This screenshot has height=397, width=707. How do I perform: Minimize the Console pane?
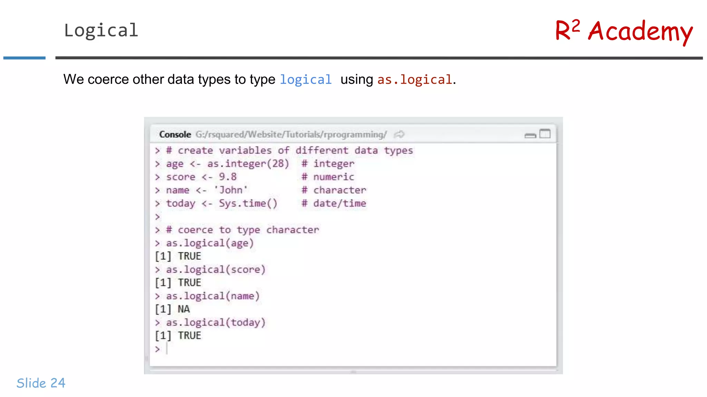530,135
